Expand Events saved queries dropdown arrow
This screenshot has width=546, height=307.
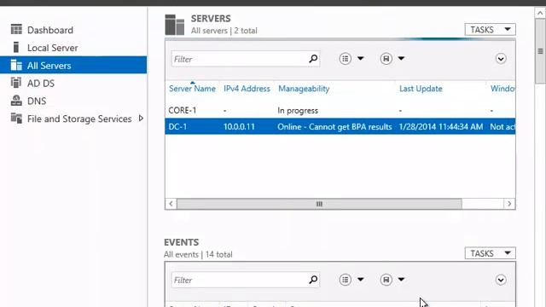(x=401, y=279)
